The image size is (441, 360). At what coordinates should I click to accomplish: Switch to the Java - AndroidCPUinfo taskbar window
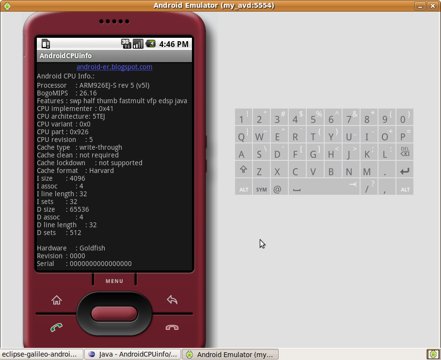(x=132, y=354)
